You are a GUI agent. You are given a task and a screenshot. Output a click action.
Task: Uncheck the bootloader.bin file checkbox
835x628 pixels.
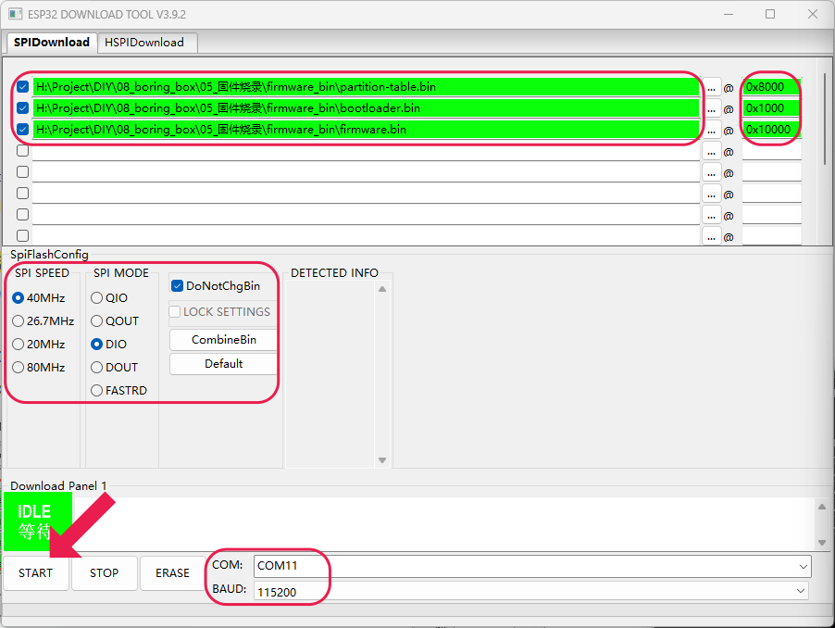click(x=22, y=108)
